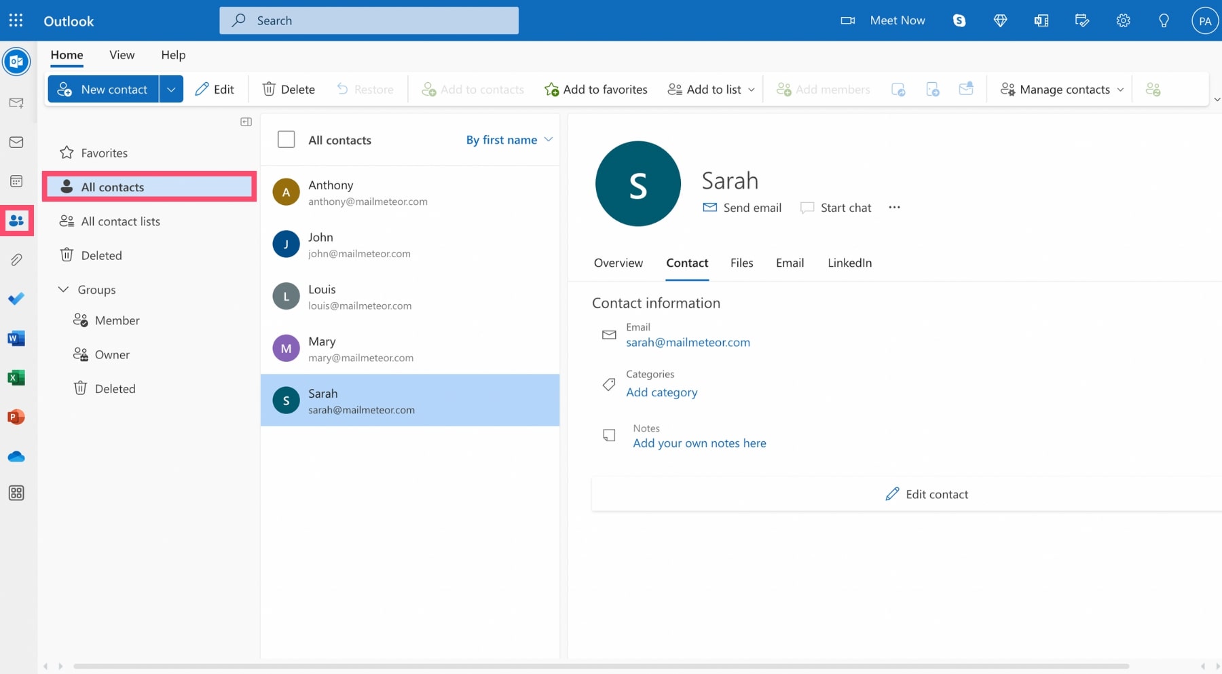Click the Outlook logo at sidebar top
The image size is (1222, 674).
pos(16,62)
